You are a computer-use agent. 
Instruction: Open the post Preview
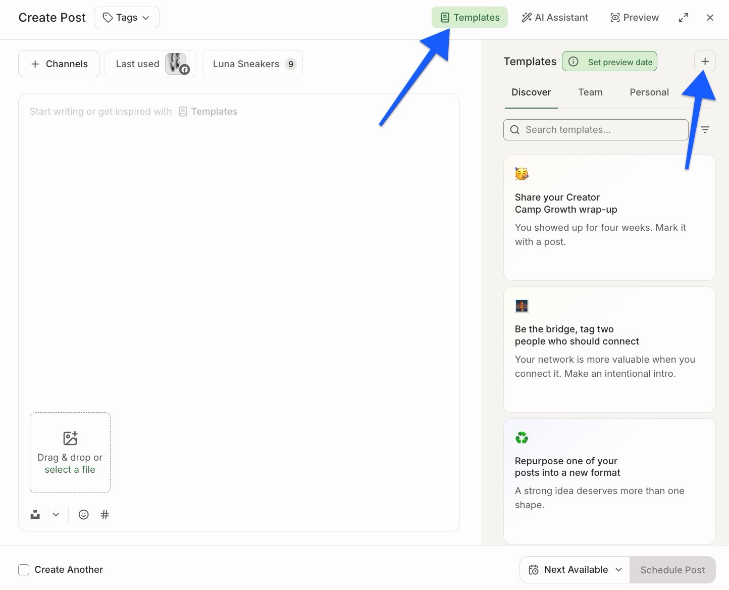[635, 18]
